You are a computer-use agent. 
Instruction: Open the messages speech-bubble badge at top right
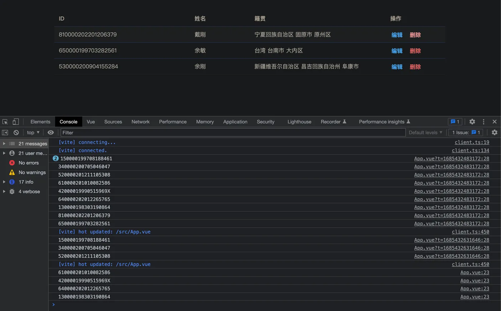pos(455,122)
